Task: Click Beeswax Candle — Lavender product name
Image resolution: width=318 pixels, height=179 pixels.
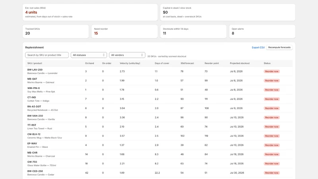Action: coord(43,73)
